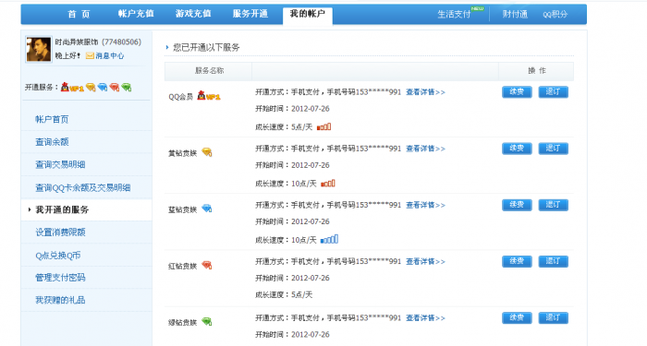This screenshot has width=647, height=346.
Task: Renew 黄钻贵族 with the 续费 button
Action: (x=517, y=149)
